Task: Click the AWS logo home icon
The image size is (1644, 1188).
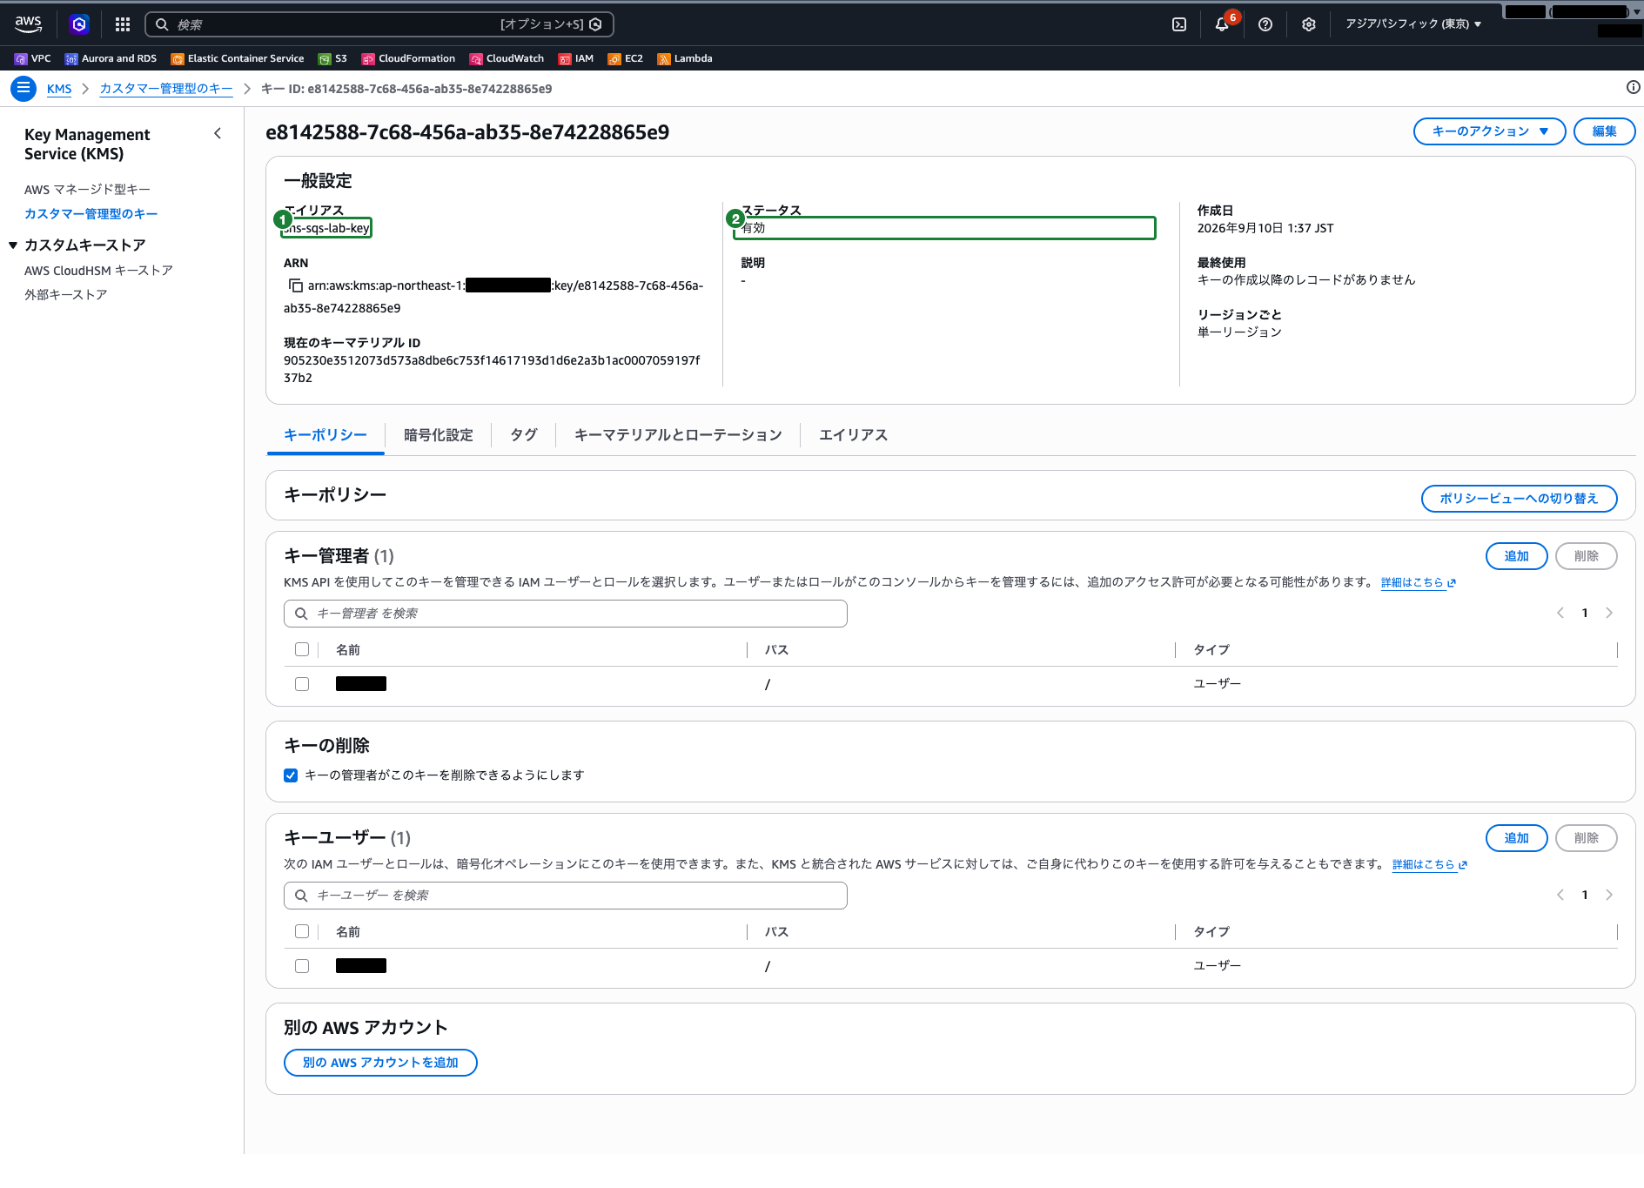Action: (x=28, y=24)
